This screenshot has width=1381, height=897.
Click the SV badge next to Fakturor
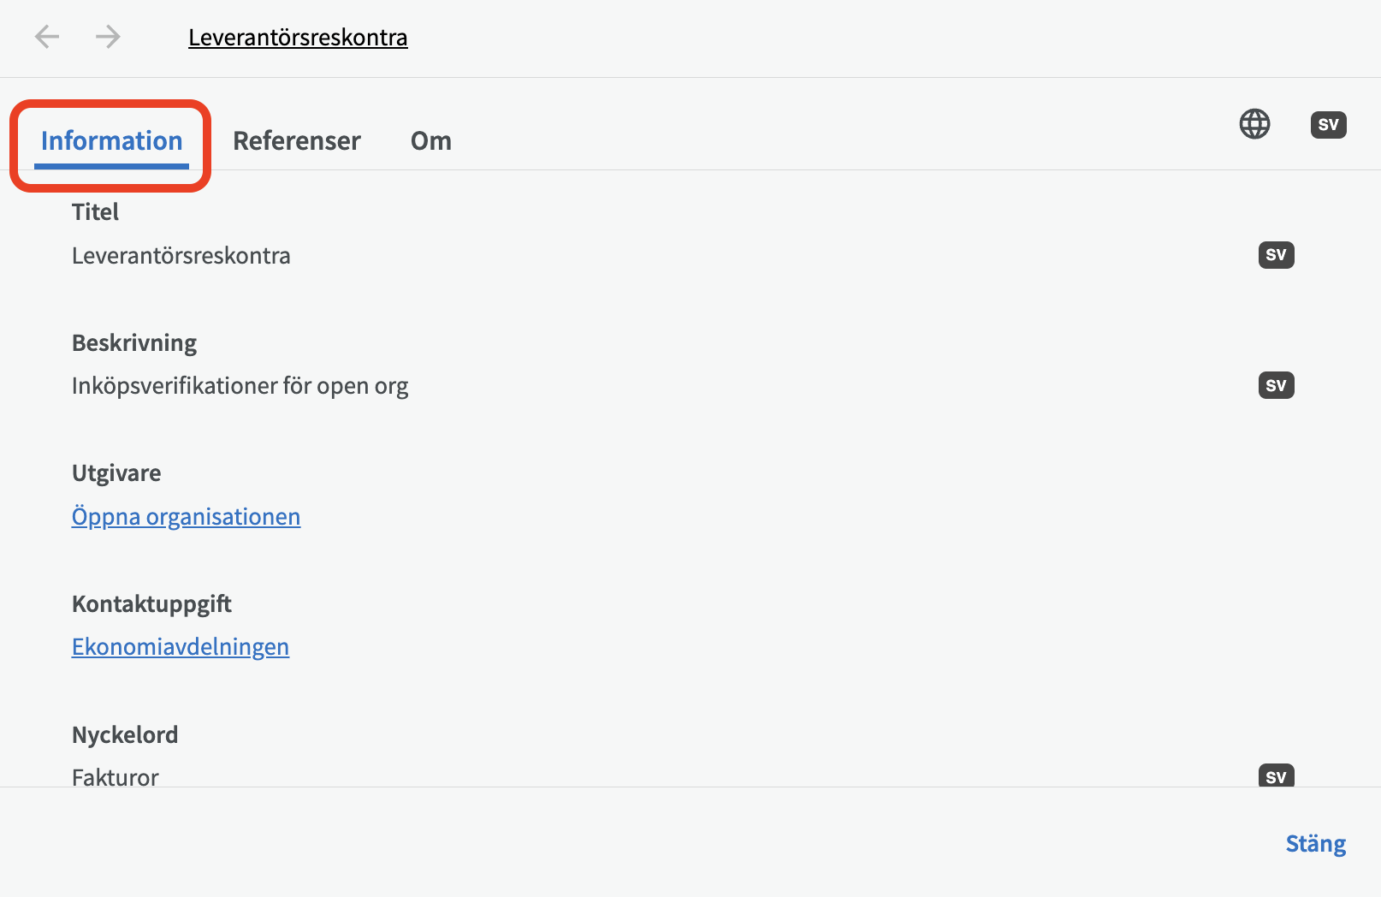pyautogui.click(x=1276, y=776)
